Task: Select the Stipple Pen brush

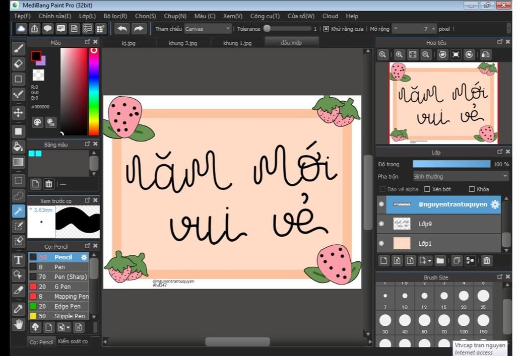Action: 58,316
